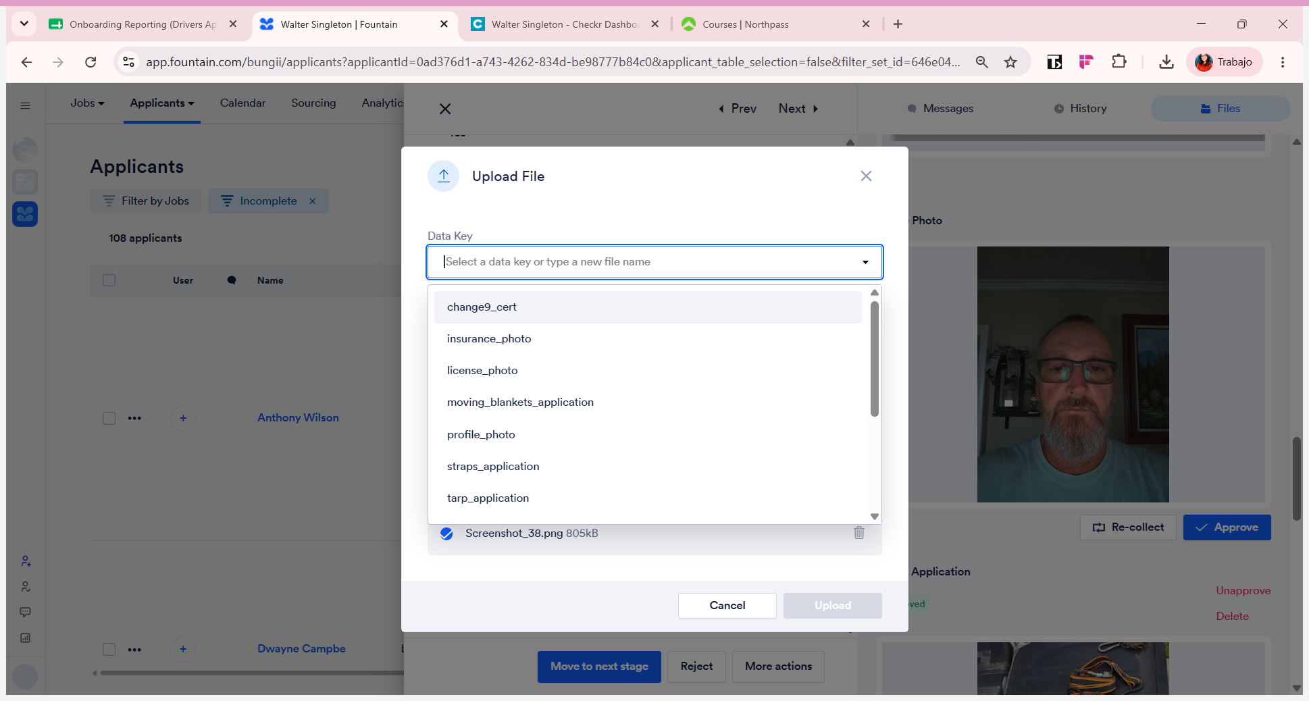This screenshot has height=701, width=1309.
Task: Switch to the Files tab
Action: coord(1221,109)
